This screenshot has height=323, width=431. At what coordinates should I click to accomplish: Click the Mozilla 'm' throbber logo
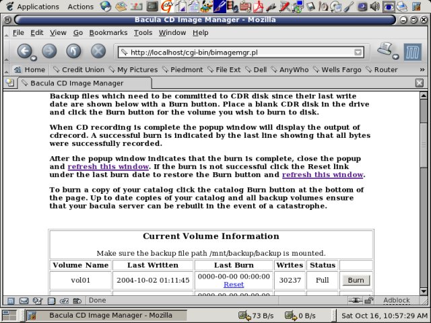(413, 52)
